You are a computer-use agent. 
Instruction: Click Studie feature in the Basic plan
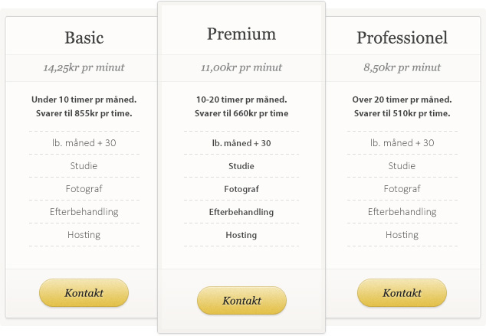click(84, 165)
